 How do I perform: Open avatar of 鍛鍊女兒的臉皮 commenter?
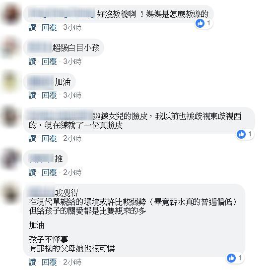coord(11,116)
